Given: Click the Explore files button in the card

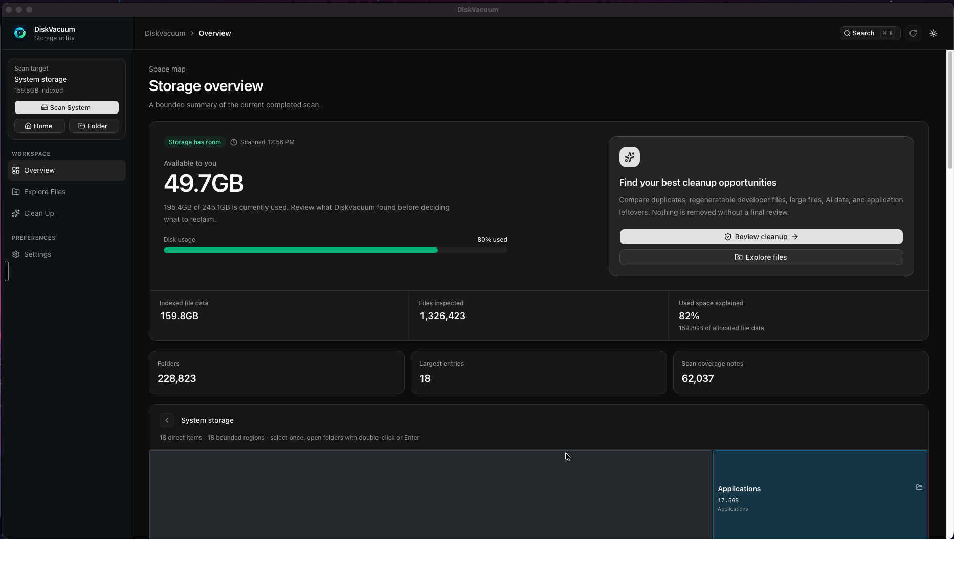Looking at the screenshot, I should 761,257.
